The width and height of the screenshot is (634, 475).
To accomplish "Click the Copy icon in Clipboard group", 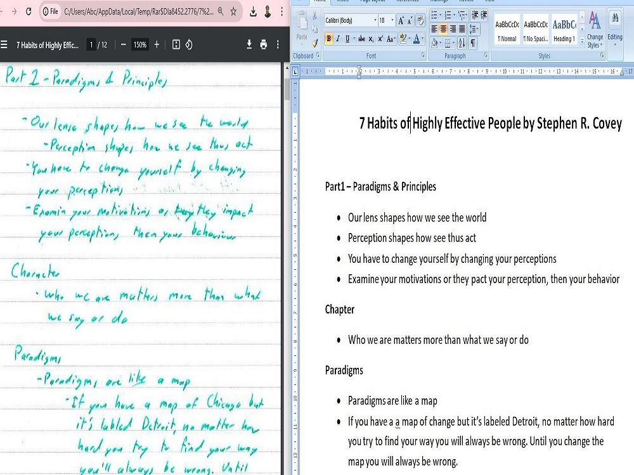I will pyautogui.click(x=314, y=29).
